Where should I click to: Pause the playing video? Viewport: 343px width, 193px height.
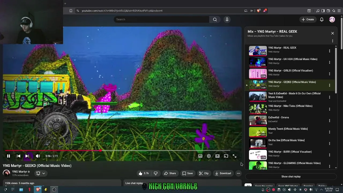pos(9,156)
